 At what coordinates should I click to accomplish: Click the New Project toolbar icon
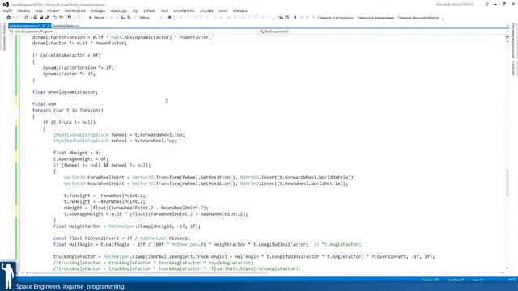click(x=26, y=18)
